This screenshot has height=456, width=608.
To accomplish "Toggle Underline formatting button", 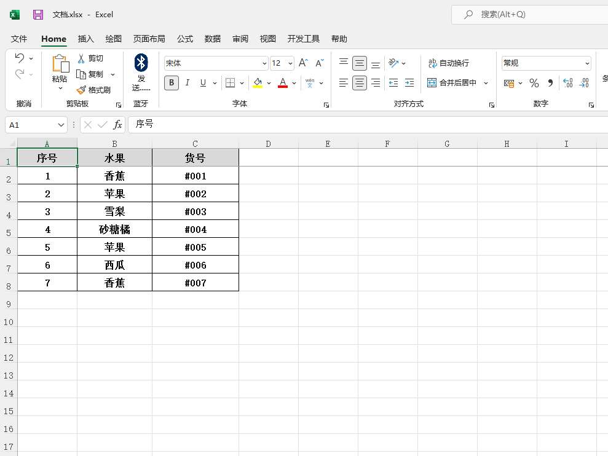I will [203, 82].
